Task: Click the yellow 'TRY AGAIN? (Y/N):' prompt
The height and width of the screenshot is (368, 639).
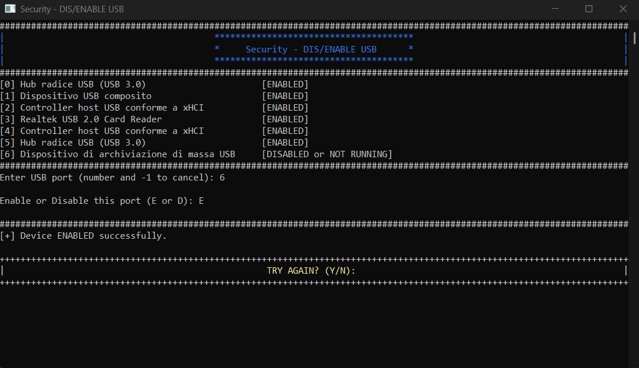Action: click(x=311, y=271)
